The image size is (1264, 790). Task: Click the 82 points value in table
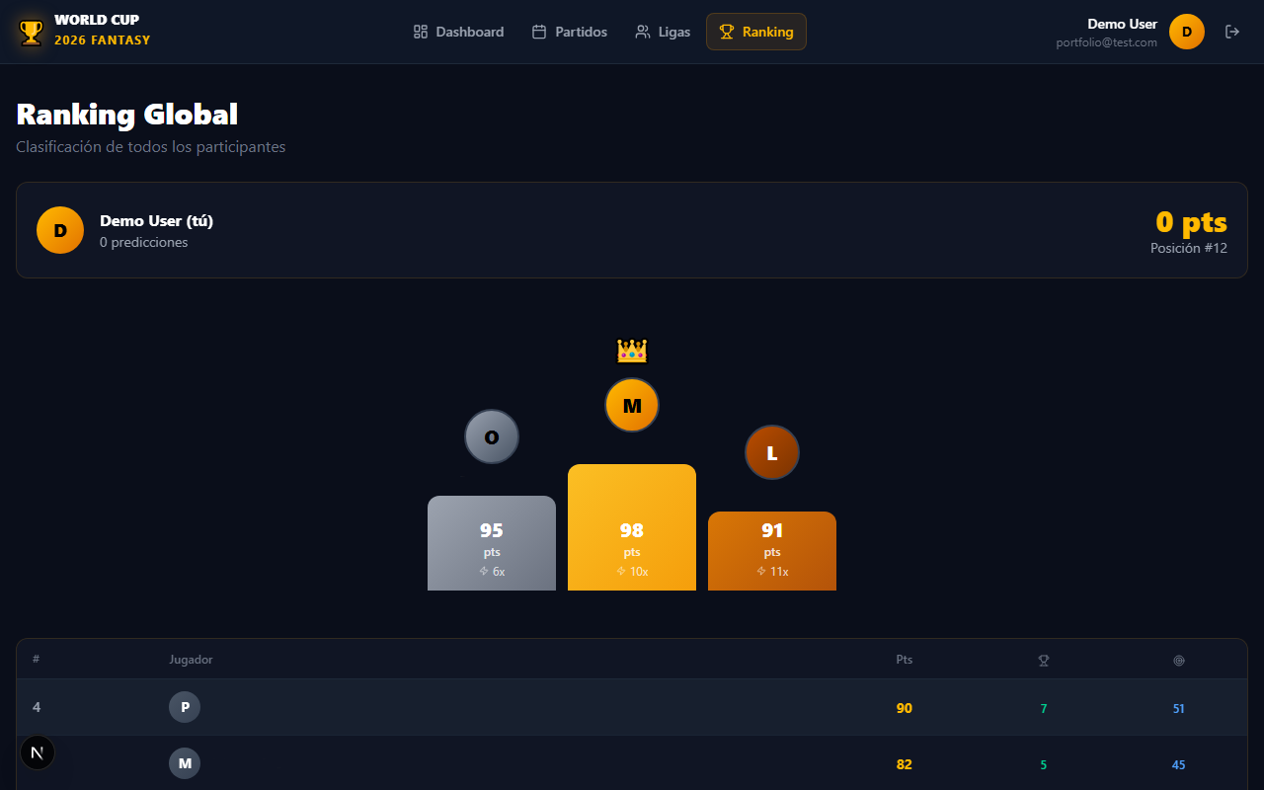click(x=905, y=764)
